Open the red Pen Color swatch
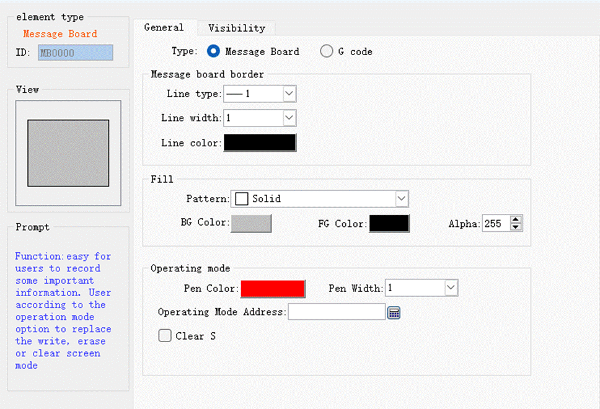 pyautogui.click(x=273, y=289)
